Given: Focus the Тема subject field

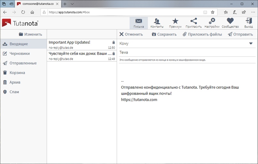Looking at the screenshot, I should (187, 52).
